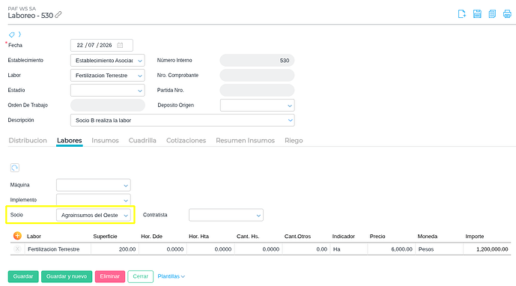The height and width of the screenshot is (286, 516).
Task: Click the Número Interno field showing 530
Action: coord(257,61)
